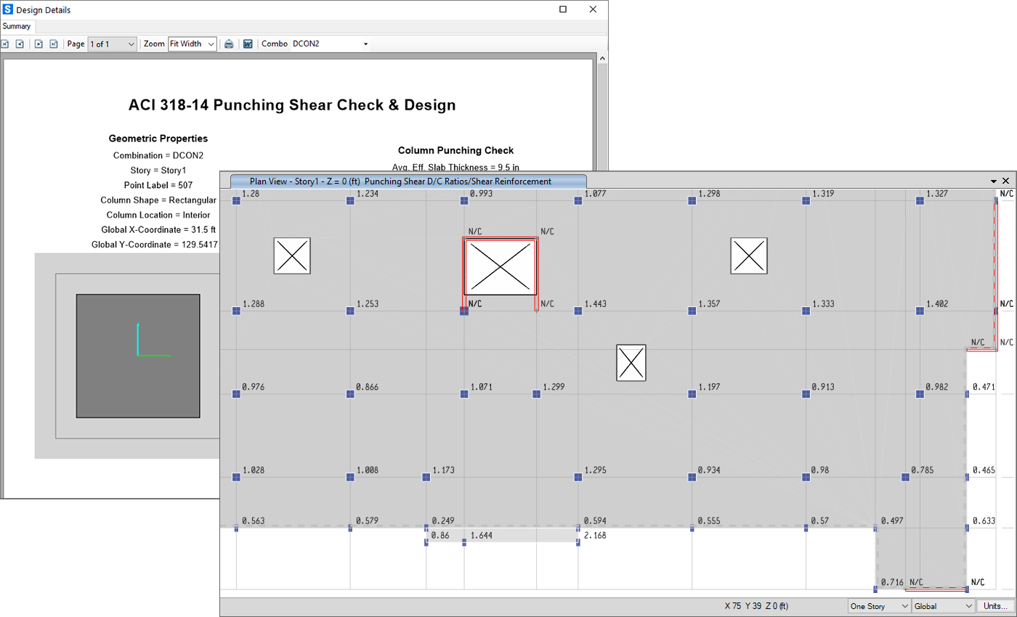
Task: Open the One Story dropdown
Action: tap(878, 606)
